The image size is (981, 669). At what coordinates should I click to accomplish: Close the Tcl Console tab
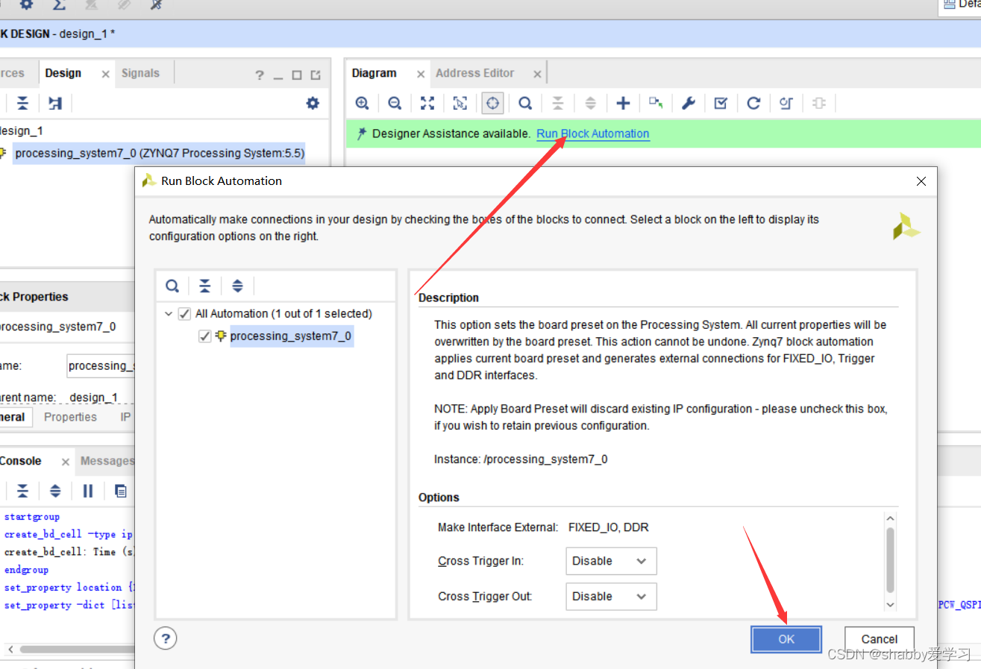point(66,462)
